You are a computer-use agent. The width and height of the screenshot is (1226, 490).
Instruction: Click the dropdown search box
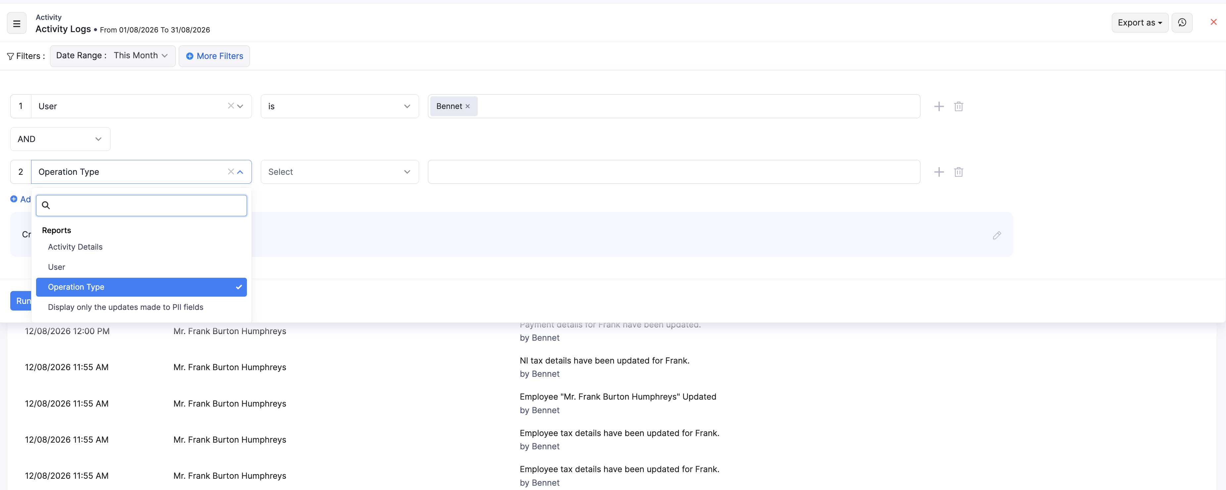[x=141, y=205]
